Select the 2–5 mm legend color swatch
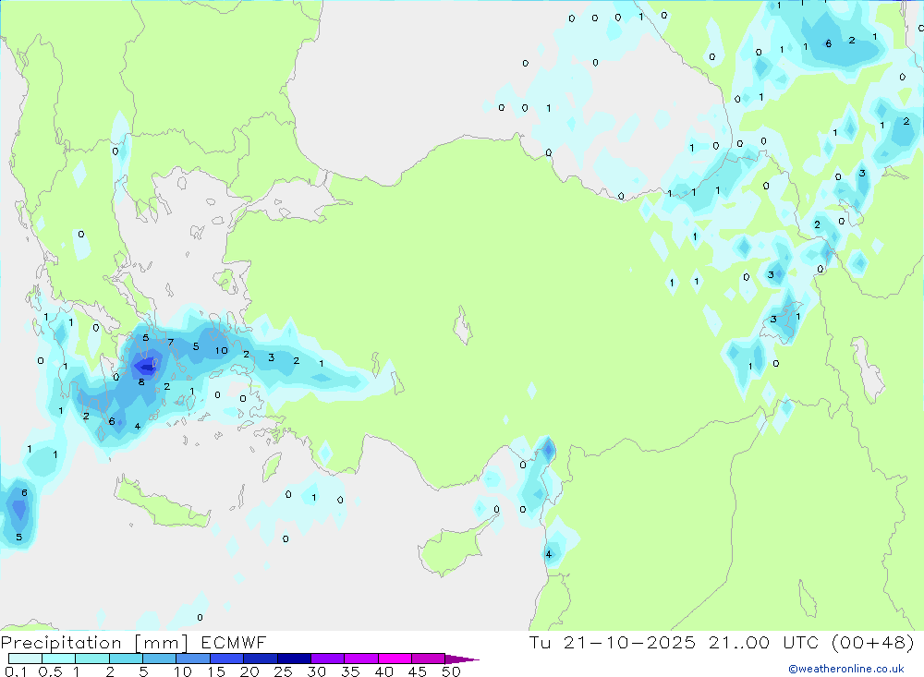924x677 pixels. click(x=126, y=659)
